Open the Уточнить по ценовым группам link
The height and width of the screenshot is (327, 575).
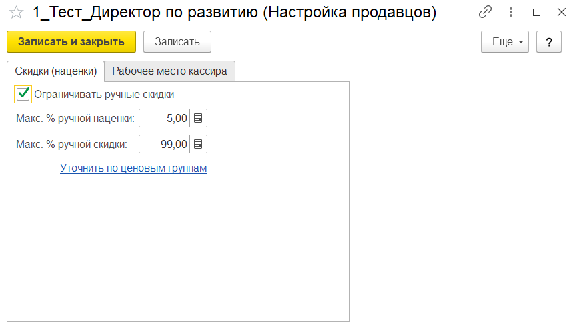tap(133, 168)
